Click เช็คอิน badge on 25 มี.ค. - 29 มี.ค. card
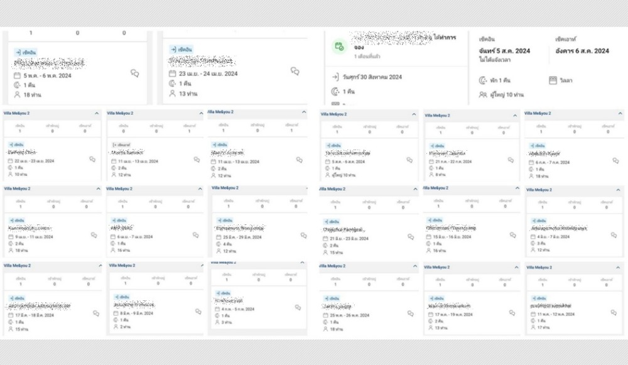628x365 pixels. (x=225, y=221)
